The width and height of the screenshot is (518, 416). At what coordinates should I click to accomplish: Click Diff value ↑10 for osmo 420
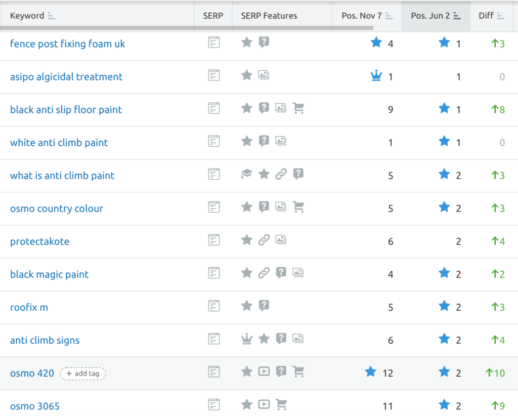pos(495,373)
